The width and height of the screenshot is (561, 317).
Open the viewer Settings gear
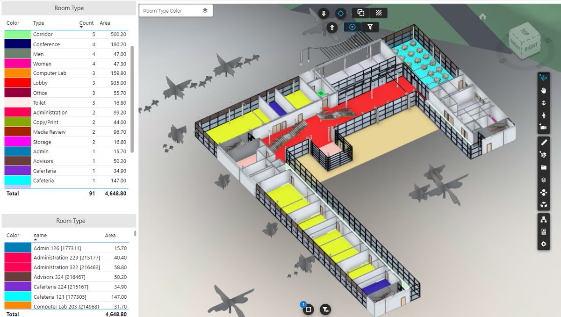click(x=543, y=244)
